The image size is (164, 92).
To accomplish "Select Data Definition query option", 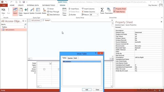I will [x=54, y=15].
